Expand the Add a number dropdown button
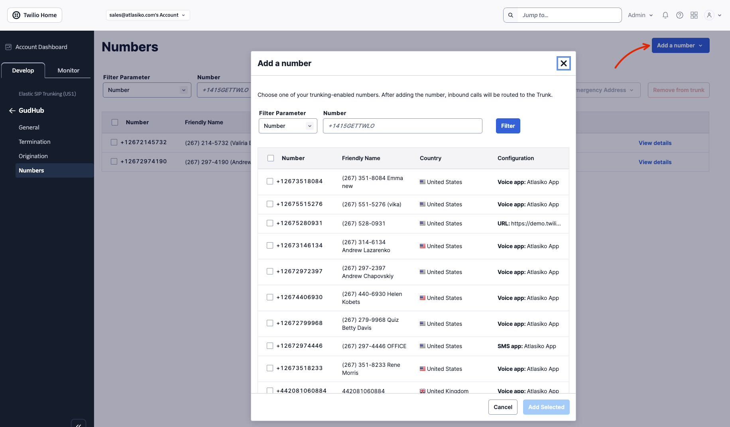 pyautogui.click(x=681, y=45)
